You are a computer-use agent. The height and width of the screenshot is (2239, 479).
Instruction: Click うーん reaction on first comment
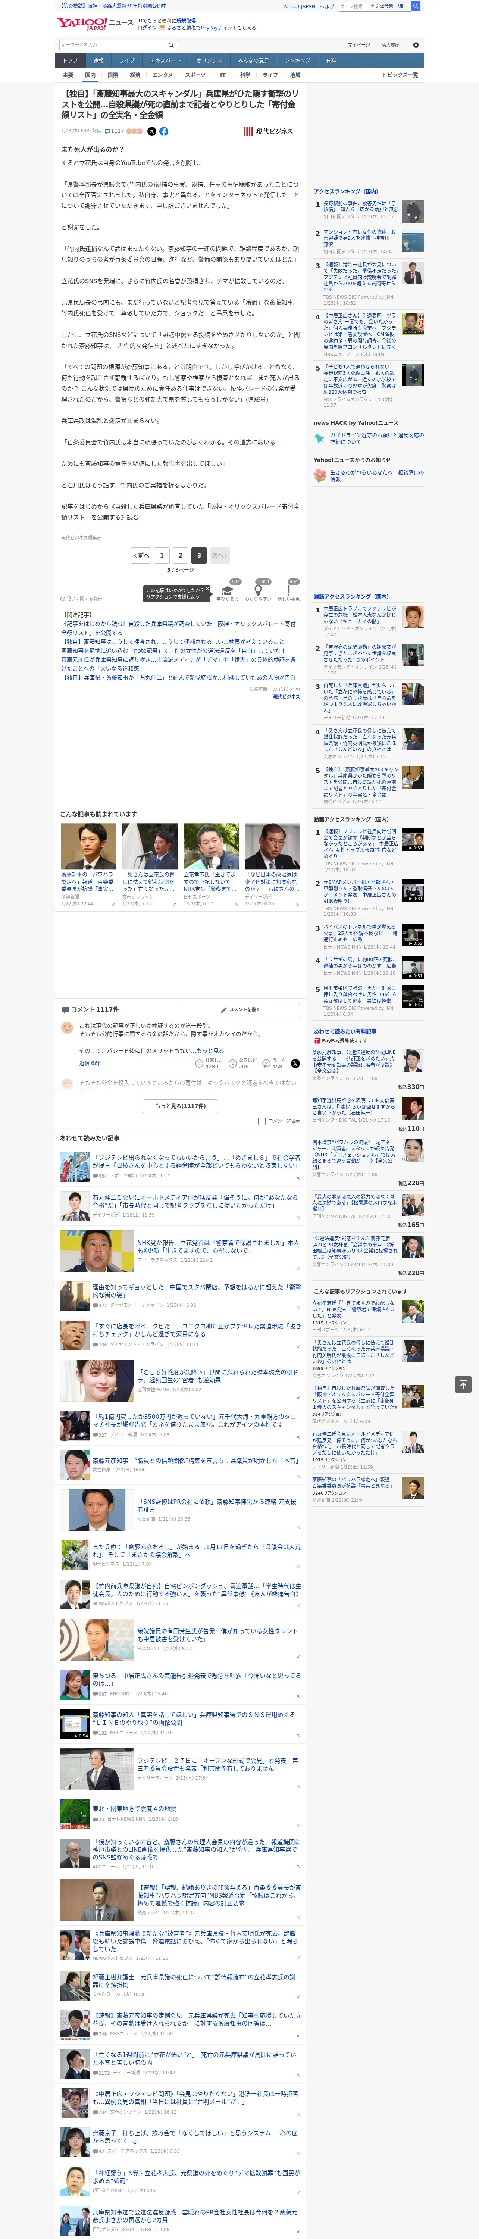click(273, 1063)
